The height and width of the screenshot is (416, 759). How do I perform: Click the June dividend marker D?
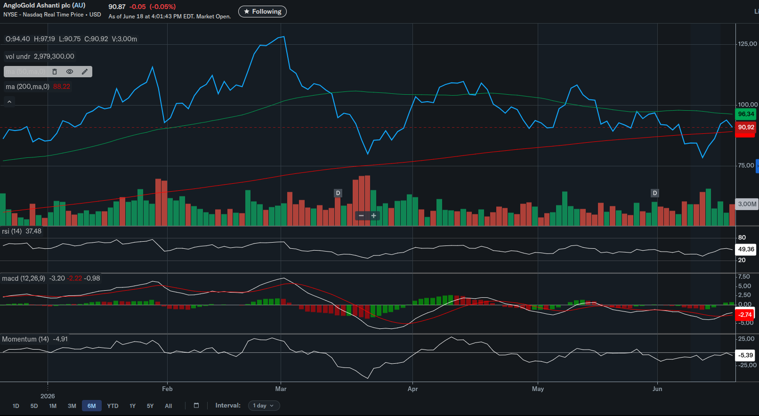654,193
